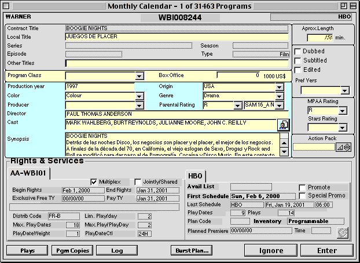Click the Plays button

click(27, 251)
